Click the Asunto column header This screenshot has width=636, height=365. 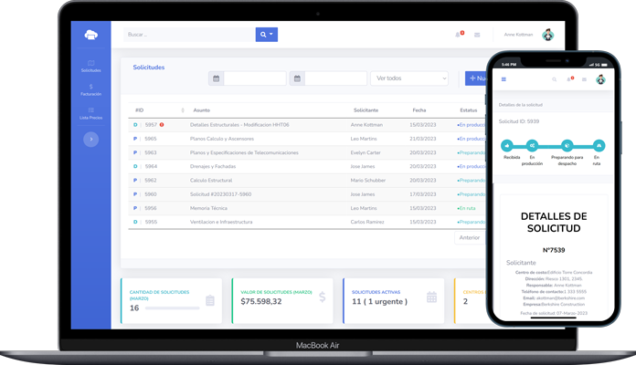point(202,110)
